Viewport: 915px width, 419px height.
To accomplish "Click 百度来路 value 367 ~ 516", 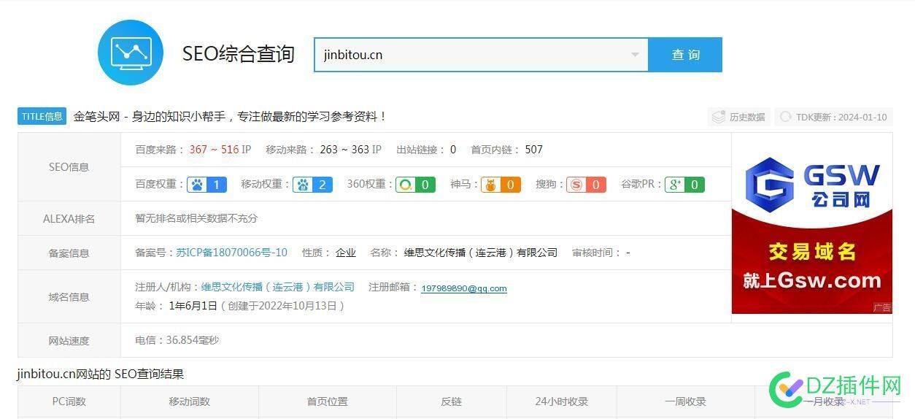I will tap(214, 150).
